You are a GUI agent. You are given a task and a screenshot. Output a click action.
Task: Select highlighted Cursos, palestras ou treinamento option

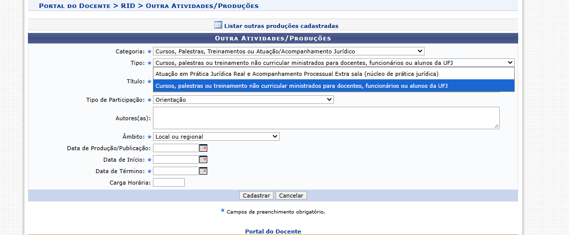333,86
